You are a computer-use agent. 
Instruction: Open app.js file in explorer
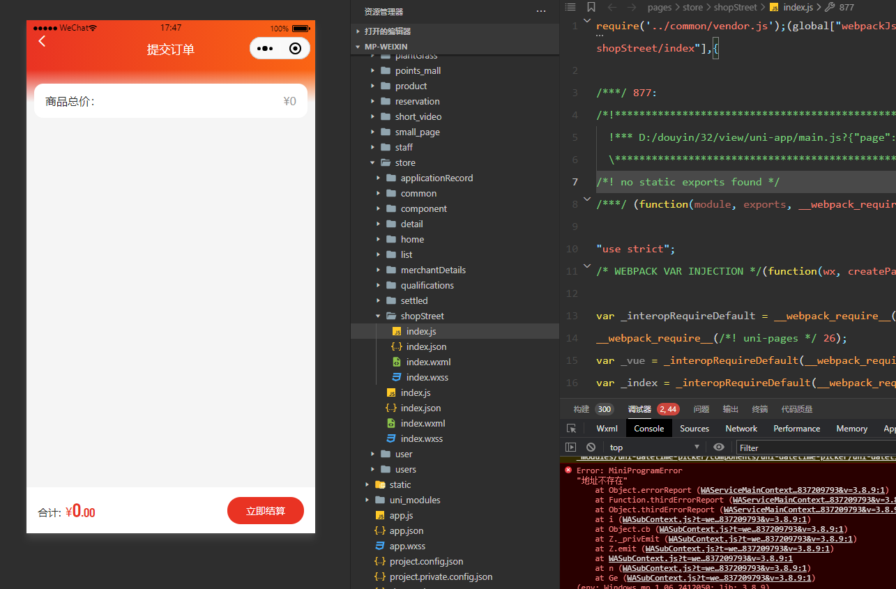[401, 515]
